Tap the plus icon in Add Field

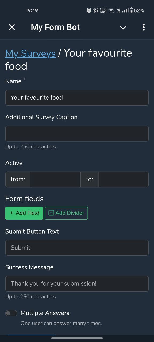pyautogui.click(x=11, y=213)
